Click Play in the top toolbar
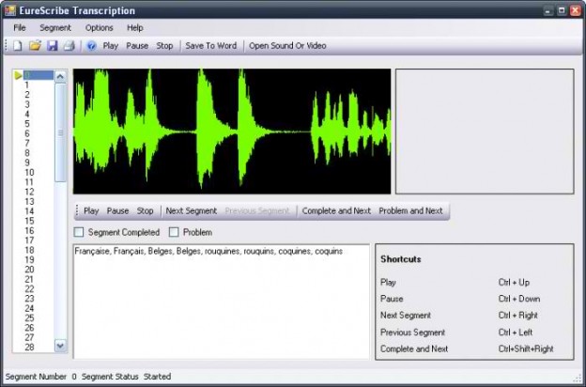This screenshot has height=387, width=586. (x=111, y=46)
